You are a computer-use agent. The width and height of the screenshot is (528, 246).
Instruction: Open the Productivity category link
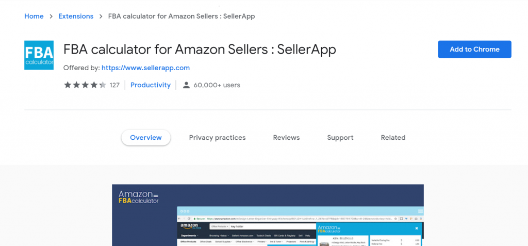click(x=151, y=85)
